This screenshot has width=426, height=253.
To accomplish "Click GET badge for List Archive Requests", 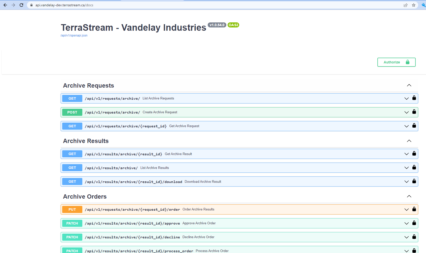I will (x=72, y=98).
